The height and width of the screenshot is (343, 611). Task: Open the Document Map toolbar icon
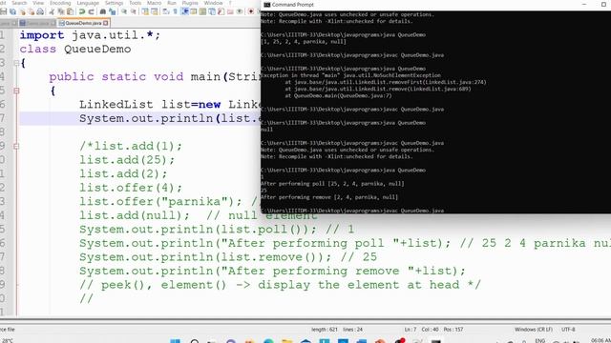[x=202, y=11]
